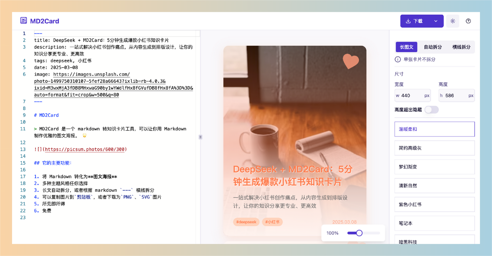Click the 100% zoom label

pyautogui.click(x=332, y=233)
